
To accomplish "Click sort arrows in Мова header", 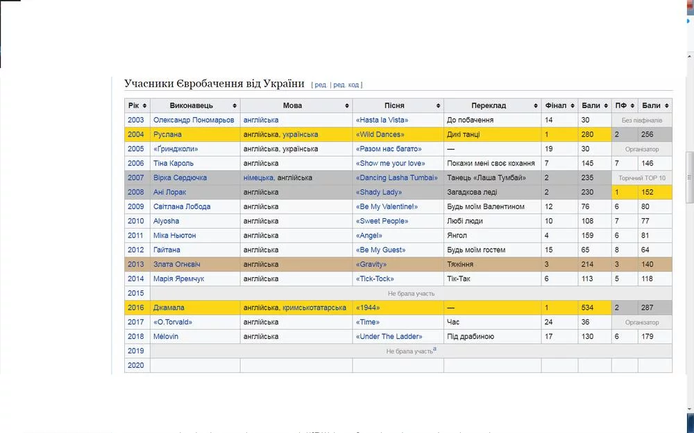I will click(x=347, y=106).
